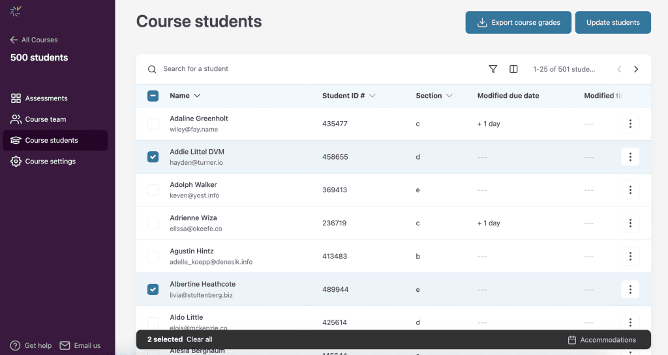Select the Adolph Walker row checkbox
The width and height of the screenshot is (668, 355).
(x=153, y=190)
